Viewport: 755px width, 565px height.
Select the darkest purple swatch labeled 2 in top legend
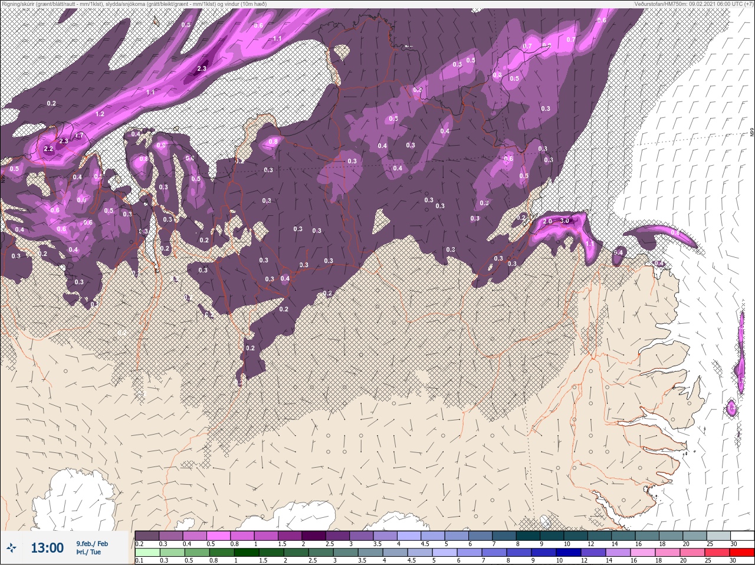coord(314,536)
